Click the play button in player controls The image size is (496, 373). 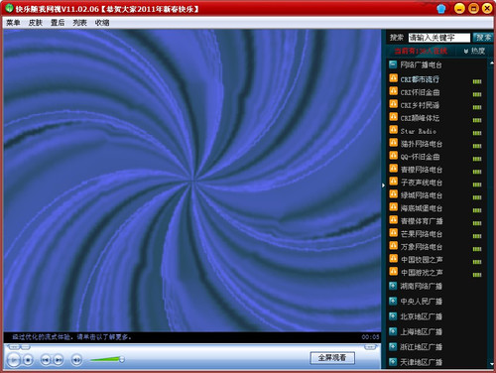[14, 359]
